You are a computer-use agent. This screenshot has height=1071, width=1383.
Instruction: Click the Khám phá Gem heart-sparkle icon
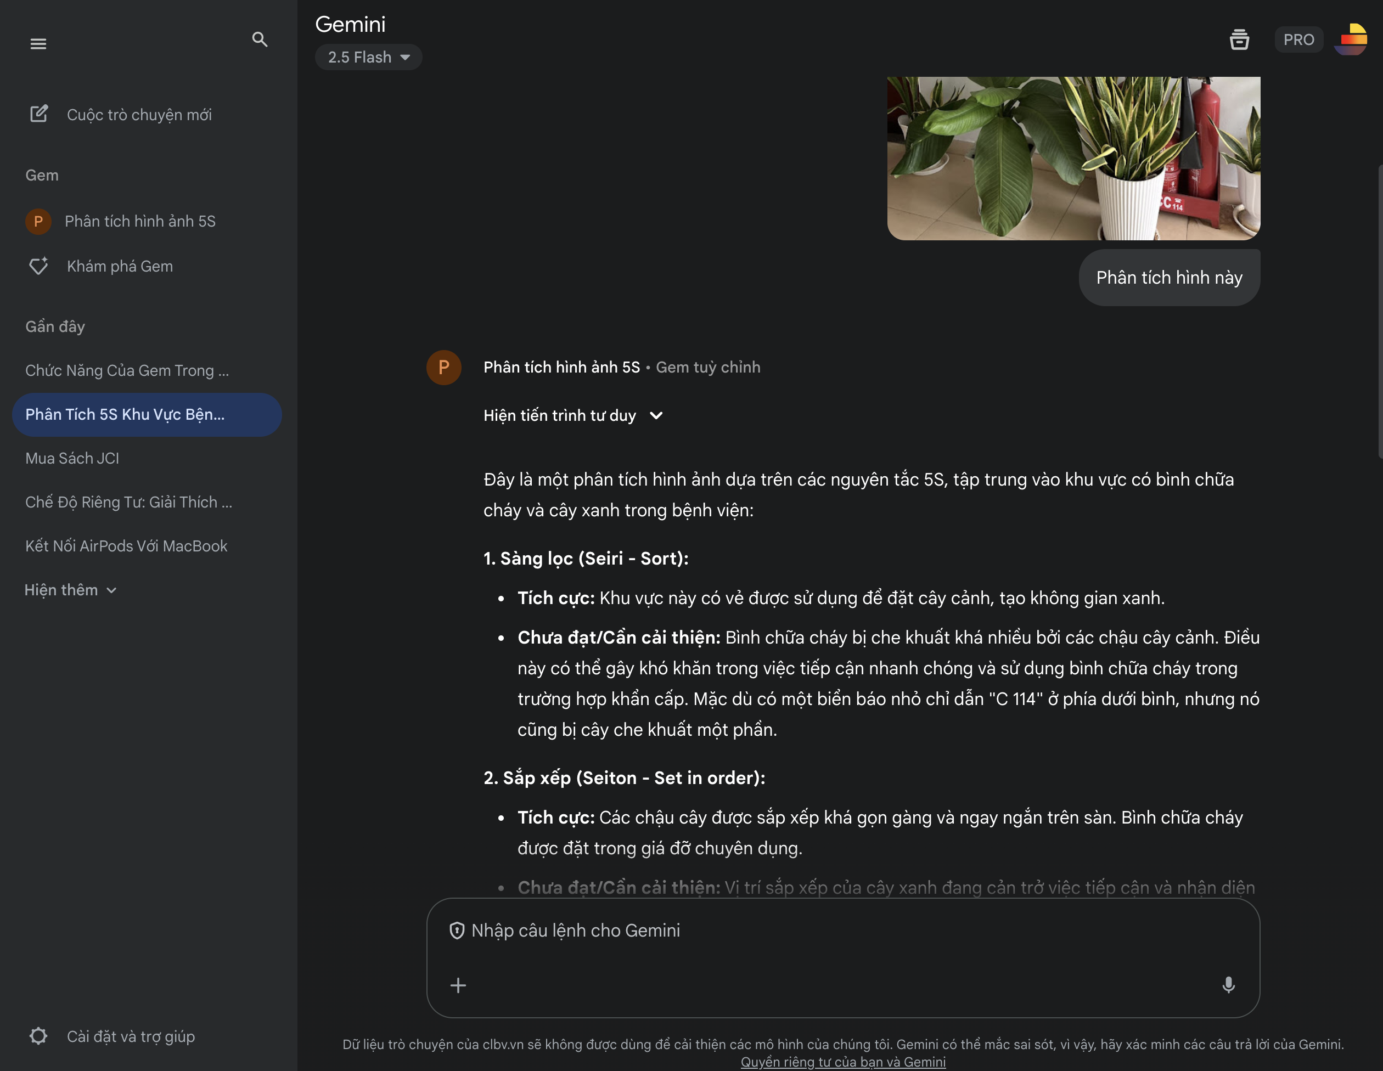[38, 266]
